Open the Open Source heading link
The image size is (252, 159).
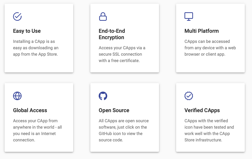click(x=114, y=110)
